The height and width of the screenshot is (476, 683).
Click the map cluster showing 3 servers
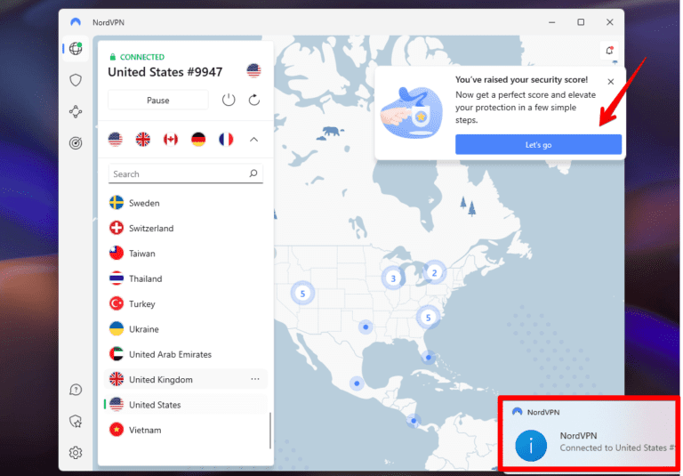pyautogui.click(x=393, y=278)
